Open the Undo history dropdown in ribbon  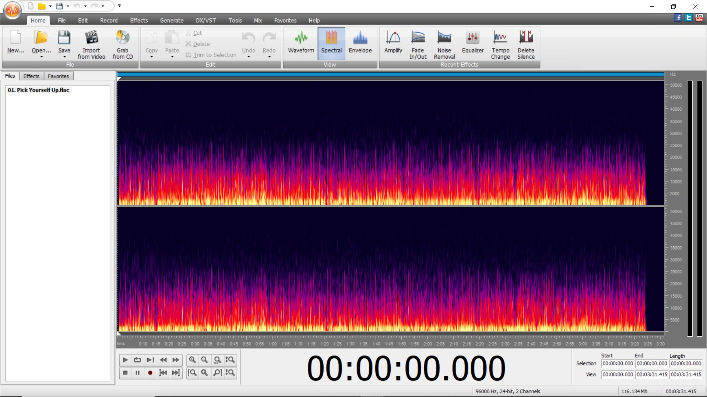249,57
